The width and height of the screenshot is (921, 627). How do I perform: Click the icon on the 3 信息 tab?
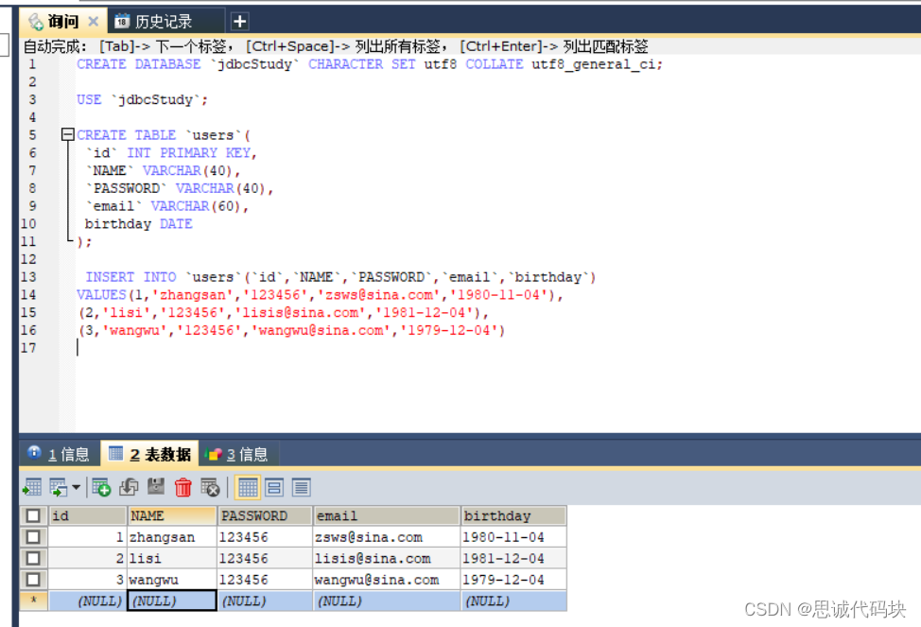point(213,454)
